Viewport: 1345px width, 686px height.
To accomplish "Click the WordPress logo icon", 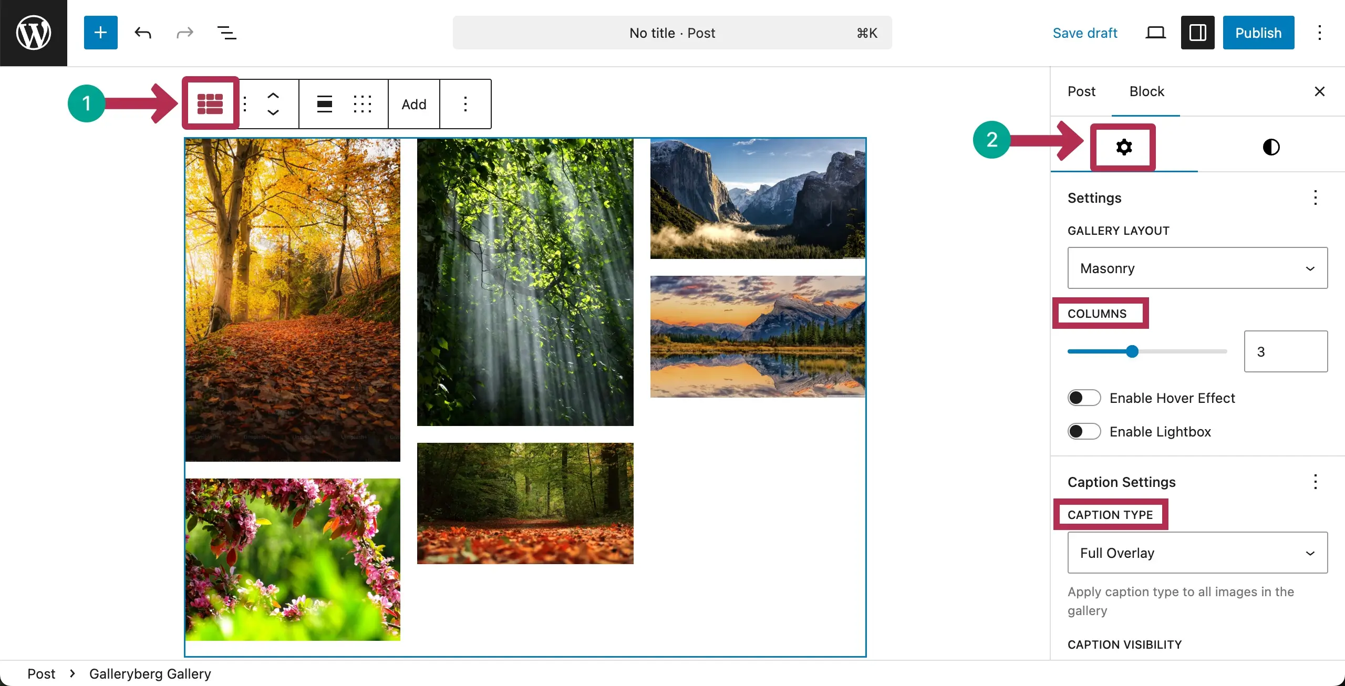I will [33, 33].
